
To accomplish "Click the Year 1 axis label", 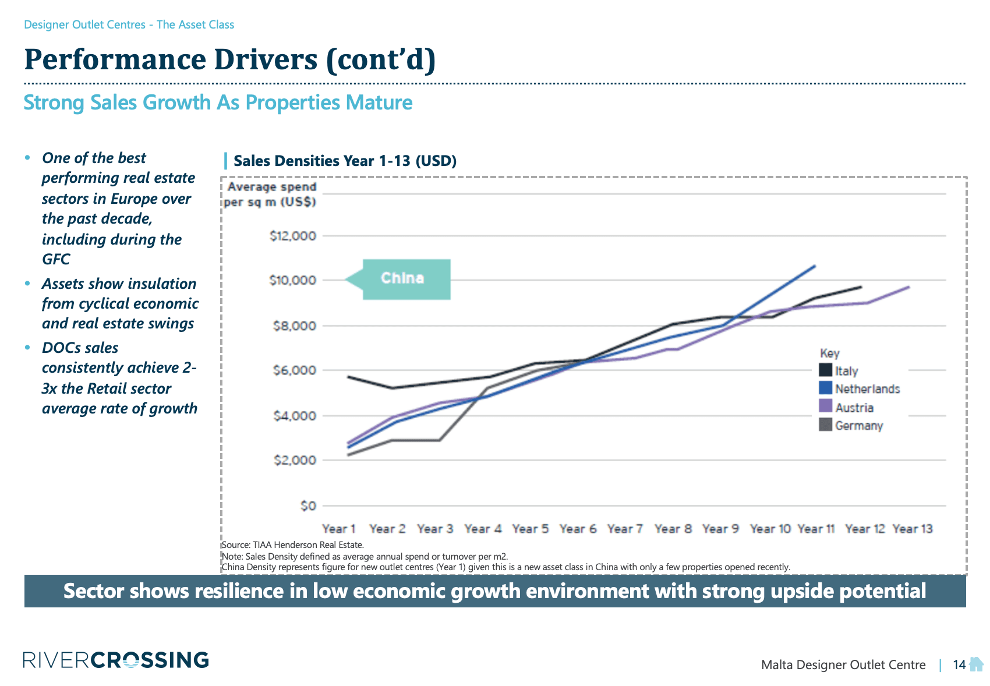I will (338, 529).
